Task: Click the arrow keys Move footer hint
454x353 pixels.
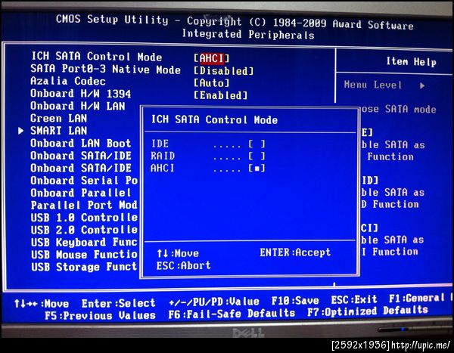Action: [x=42, y=304]
